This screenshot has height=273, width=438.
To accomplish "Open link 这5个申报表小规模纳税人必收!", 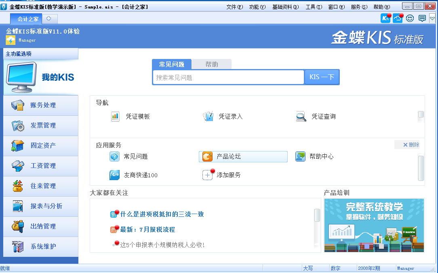I will [x=162, y=245].
